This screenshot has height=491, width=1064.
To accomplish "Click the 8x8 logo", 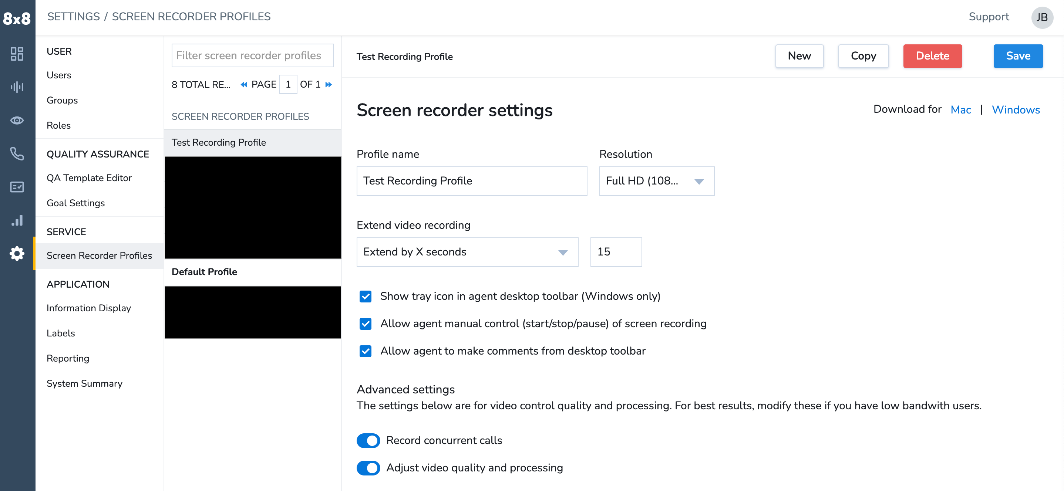I will tap(17, 18).
